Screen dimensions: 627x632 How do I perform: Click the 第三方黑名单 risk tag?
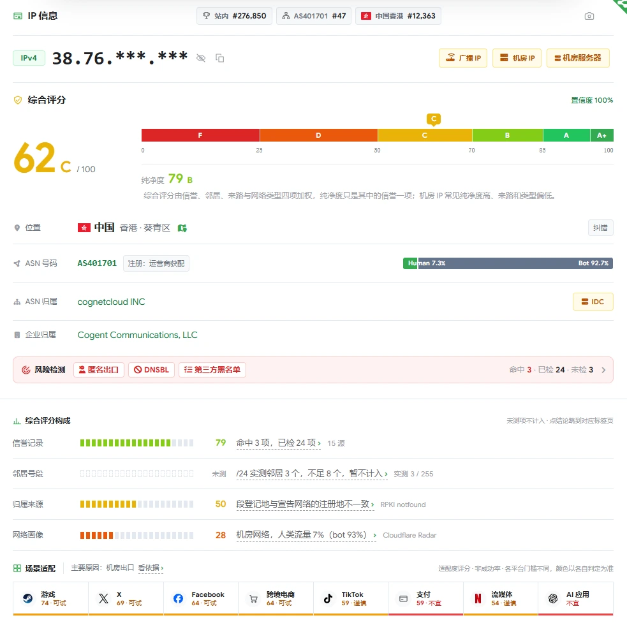(x=212, y=370)
